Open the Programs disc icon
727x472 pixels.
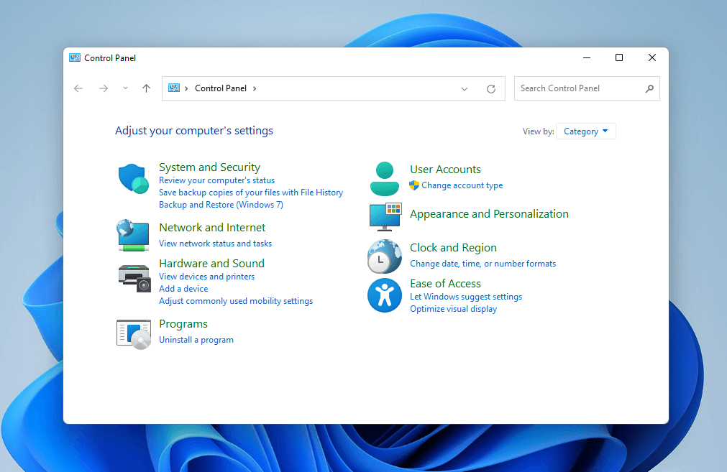[x=134, y=334]
